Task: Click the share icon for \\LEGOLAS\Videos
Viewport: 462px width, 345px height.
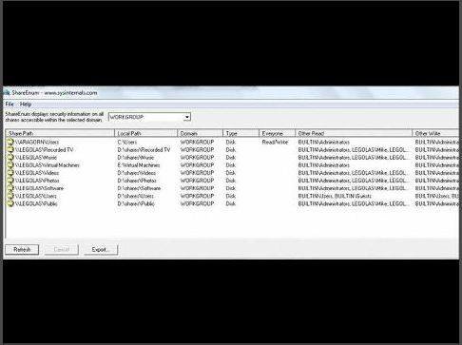Action: pos(10,172)
